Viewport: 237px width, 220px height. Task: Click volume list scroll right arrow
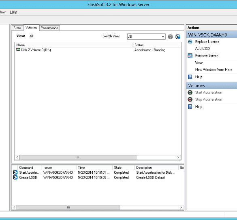(178, 157)
